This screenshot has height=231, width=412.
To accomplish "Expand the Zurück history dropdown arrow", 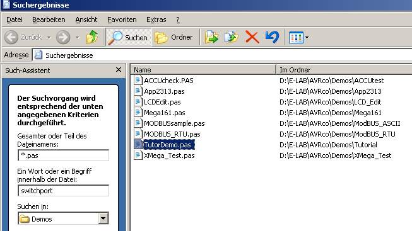I will (x=49, y=38).
